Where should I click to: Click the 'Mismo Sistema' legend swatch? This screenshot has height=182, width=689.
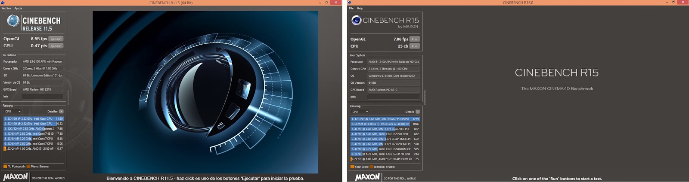(28, 167)
